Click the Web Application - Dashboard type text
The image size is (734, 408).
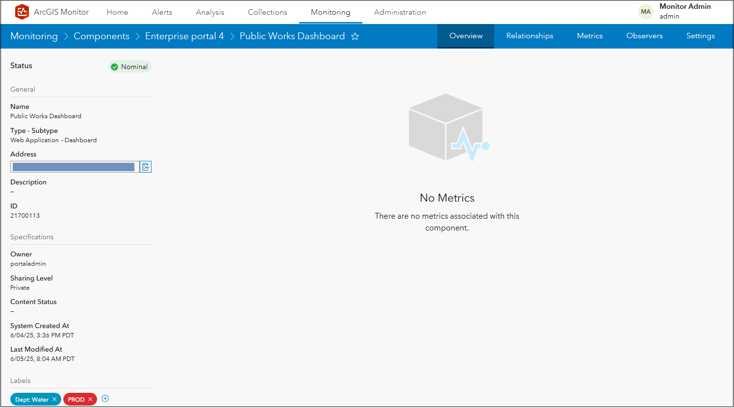(x=53, y=140)
